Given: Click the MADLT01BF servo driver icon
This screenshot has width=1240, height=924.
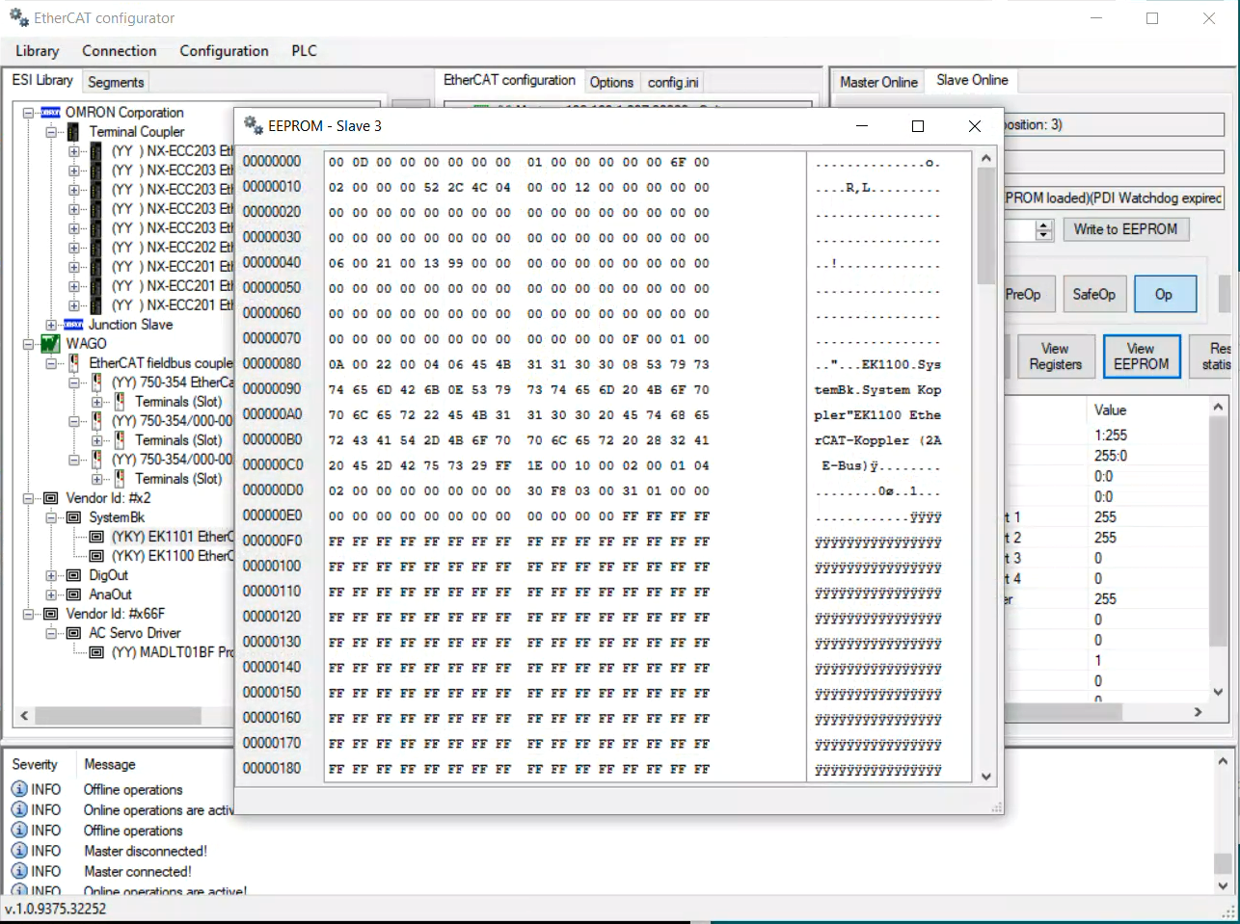Looking at the screenshot, I should (96, 652).
